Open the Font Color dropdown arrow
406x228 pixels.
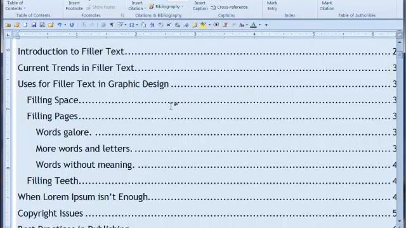pos(259,25)
